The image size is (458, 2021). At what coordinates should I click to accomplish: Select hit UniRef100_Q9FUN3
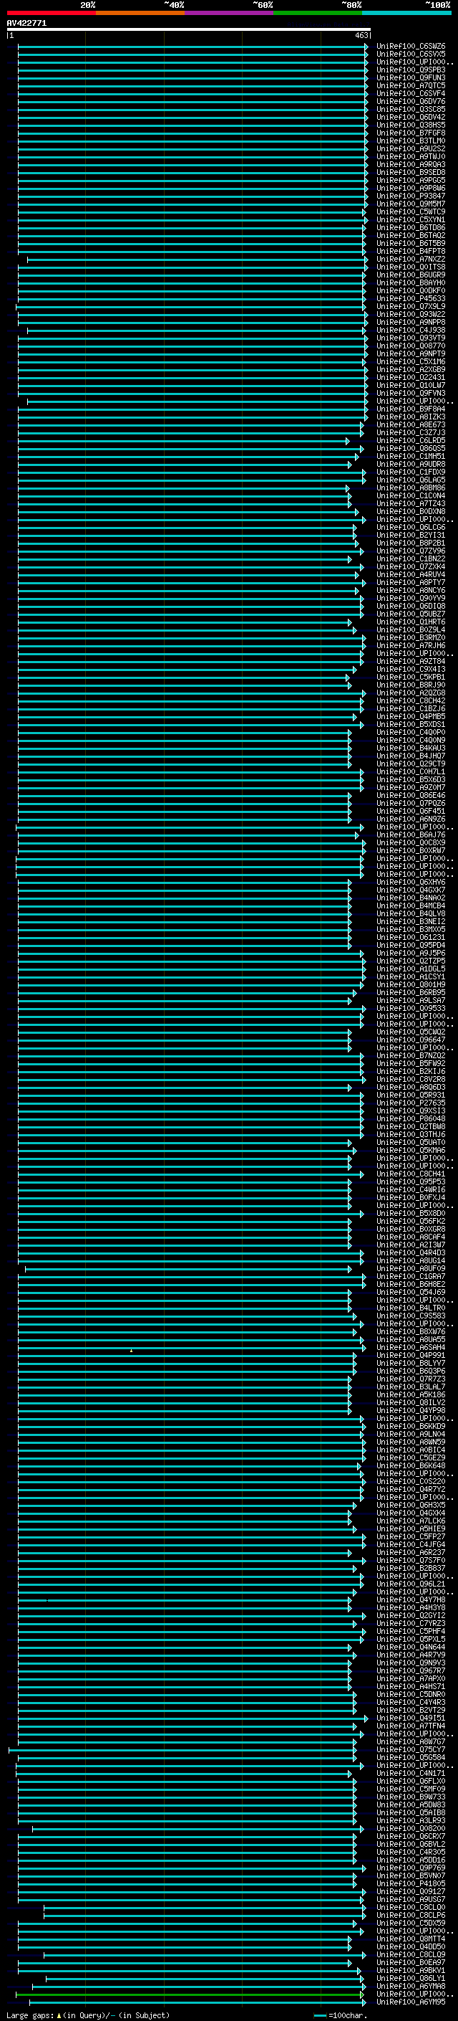[410, 77]
